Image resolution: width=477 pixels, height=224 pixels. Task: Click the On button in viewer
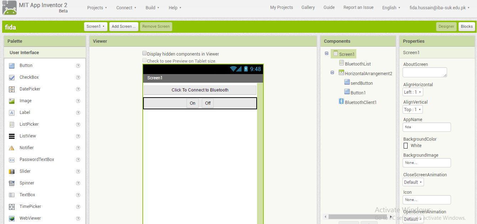pos(193,103)
